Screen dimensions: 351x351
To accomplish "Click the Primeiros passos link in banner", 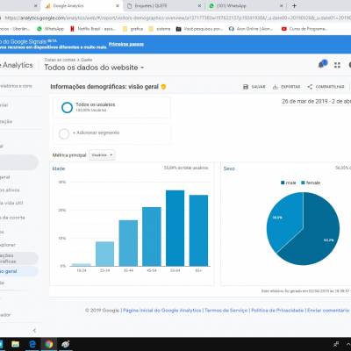I will pos(126,44).
